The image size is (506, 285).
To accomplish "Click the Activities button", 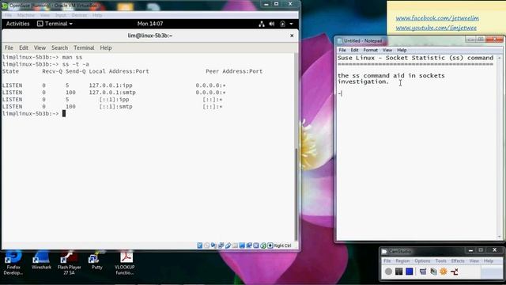I will click(x=17, y=24).
